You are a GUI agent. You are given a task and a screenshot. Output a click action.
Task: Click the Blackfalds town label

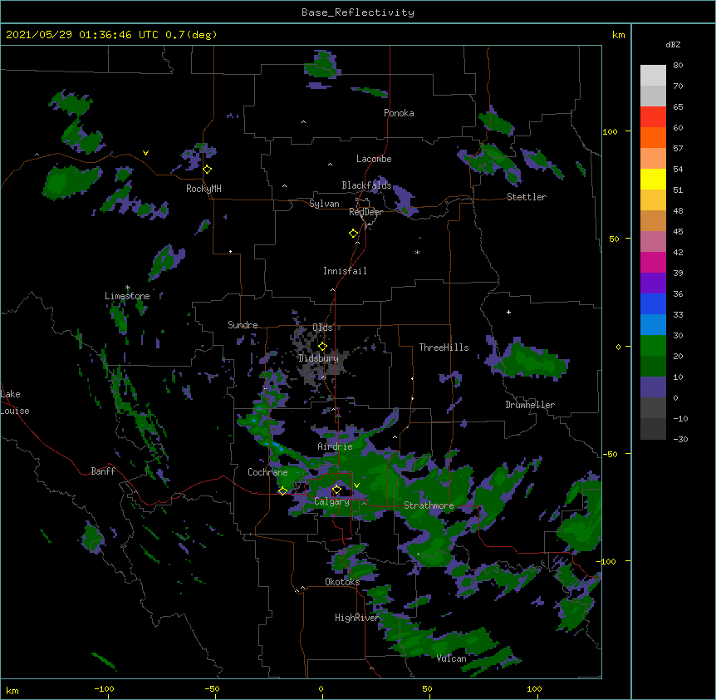[366, 185]
